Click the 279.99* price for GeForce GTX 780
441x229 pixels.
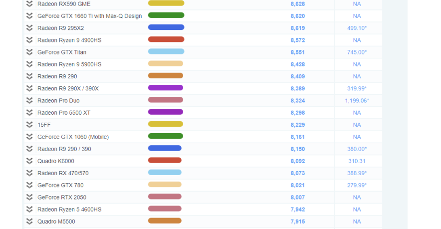tap(357, 186)
